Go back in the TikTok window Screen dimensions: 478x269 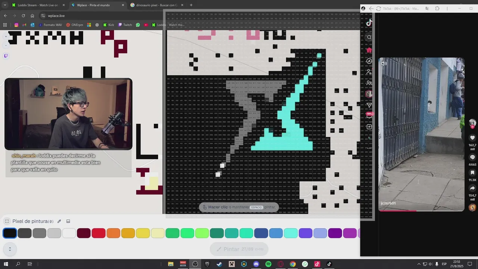pos(371,8)
